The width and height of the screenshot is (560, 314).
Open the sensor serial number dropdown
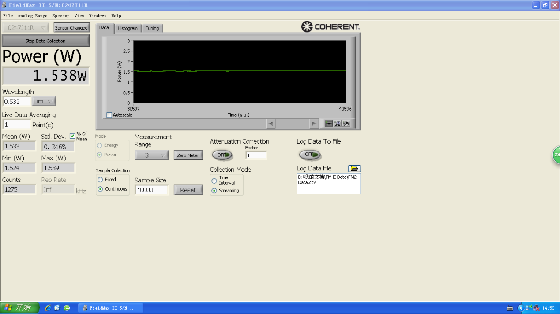26,28
